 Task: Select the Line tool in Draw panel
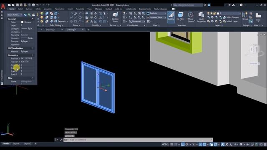(x=75, y=17)
